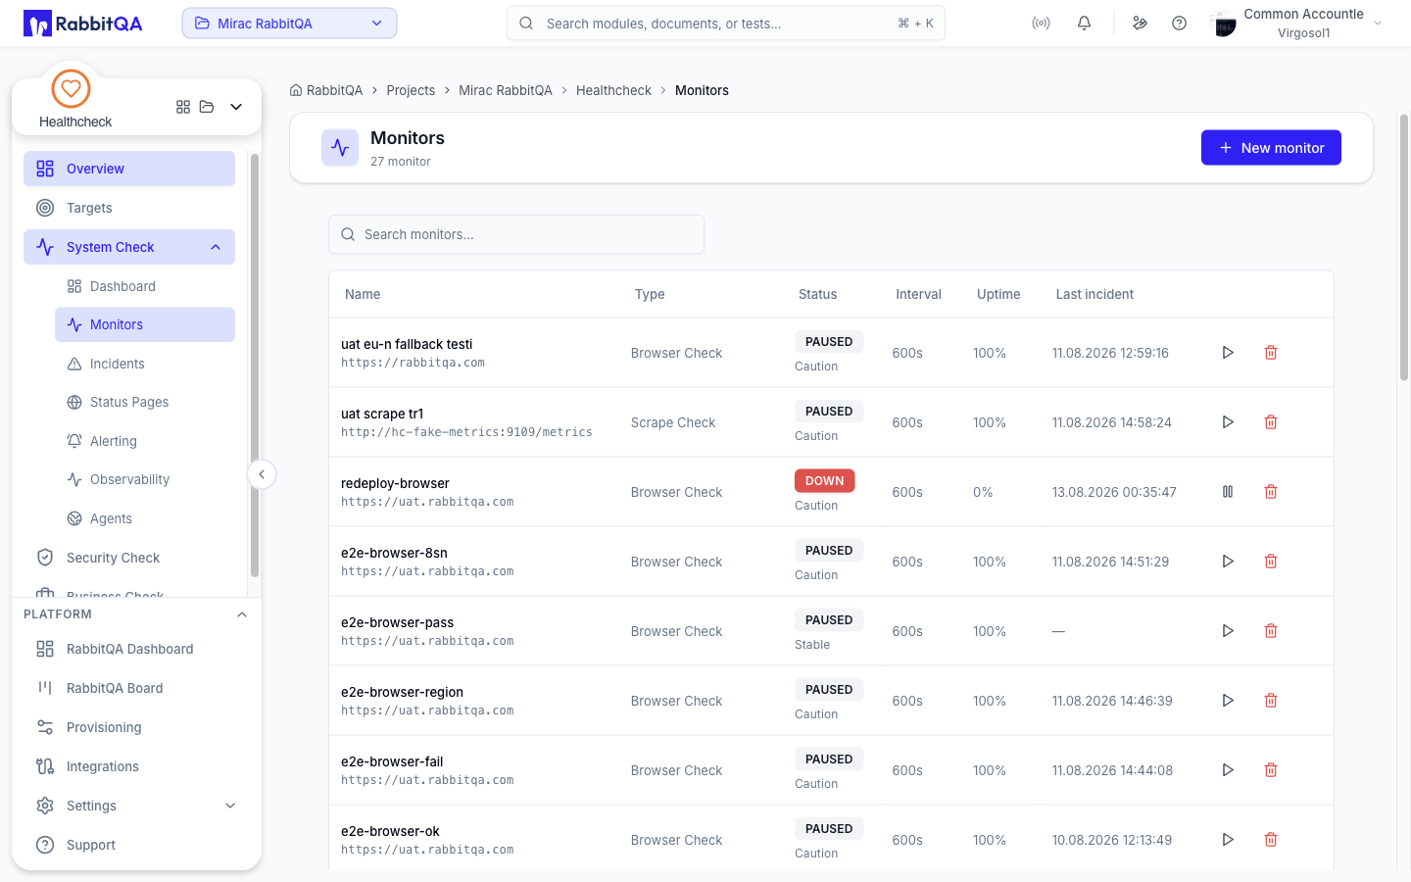Open the System Check Dashboard

pyautogui.click(x=145, y=286)
